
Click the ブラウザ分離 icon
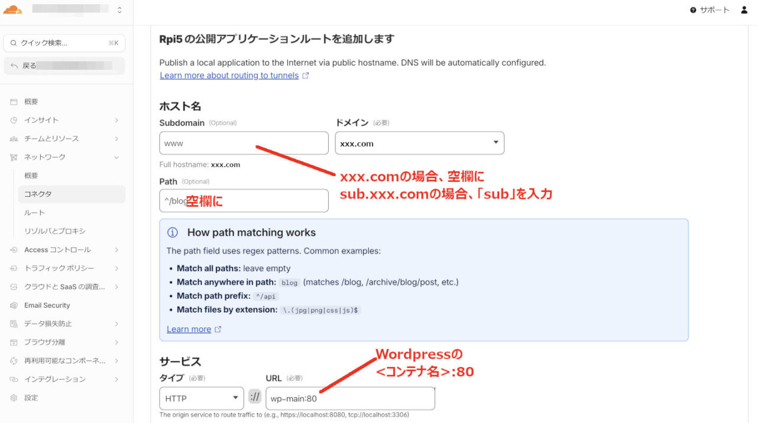tap(14, 342)
